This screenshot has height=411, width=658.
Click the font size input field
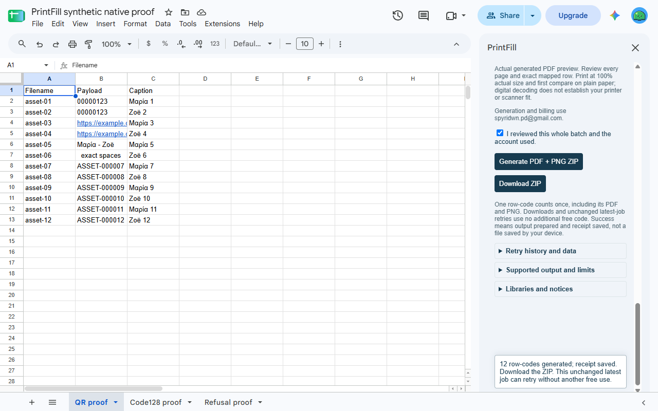click(x=305, y=44)
